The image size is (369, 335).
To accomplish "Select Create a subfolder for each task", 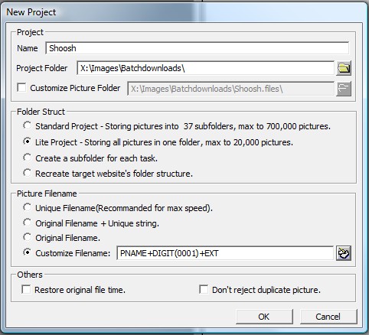I will point(27,158).
